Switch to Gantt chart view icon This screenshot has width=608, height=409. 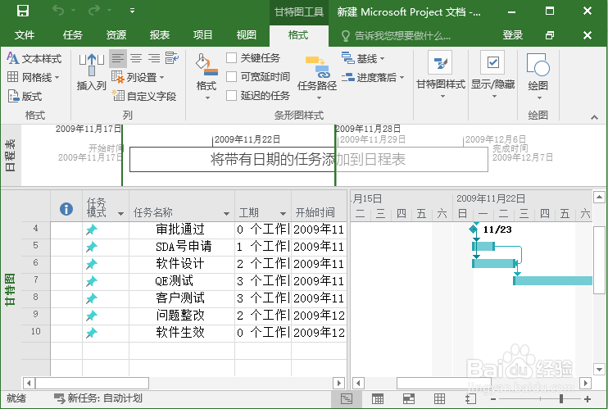click(x=346, y=398)
